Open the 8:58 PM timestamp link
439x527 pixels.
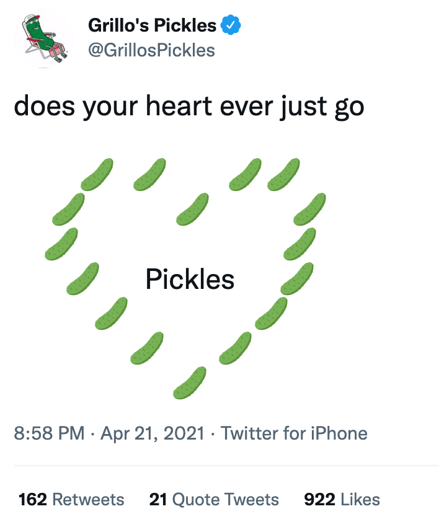tap(49, 433)
